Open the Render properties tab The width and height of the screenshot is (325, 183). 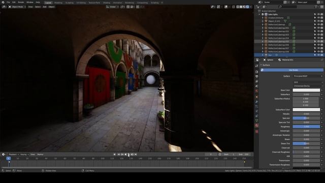pyautogui.click(x=257, y=72)
